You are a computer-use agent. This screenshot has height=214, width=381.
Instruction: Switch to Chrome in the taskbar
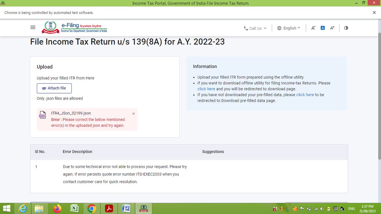click(92, 208)
